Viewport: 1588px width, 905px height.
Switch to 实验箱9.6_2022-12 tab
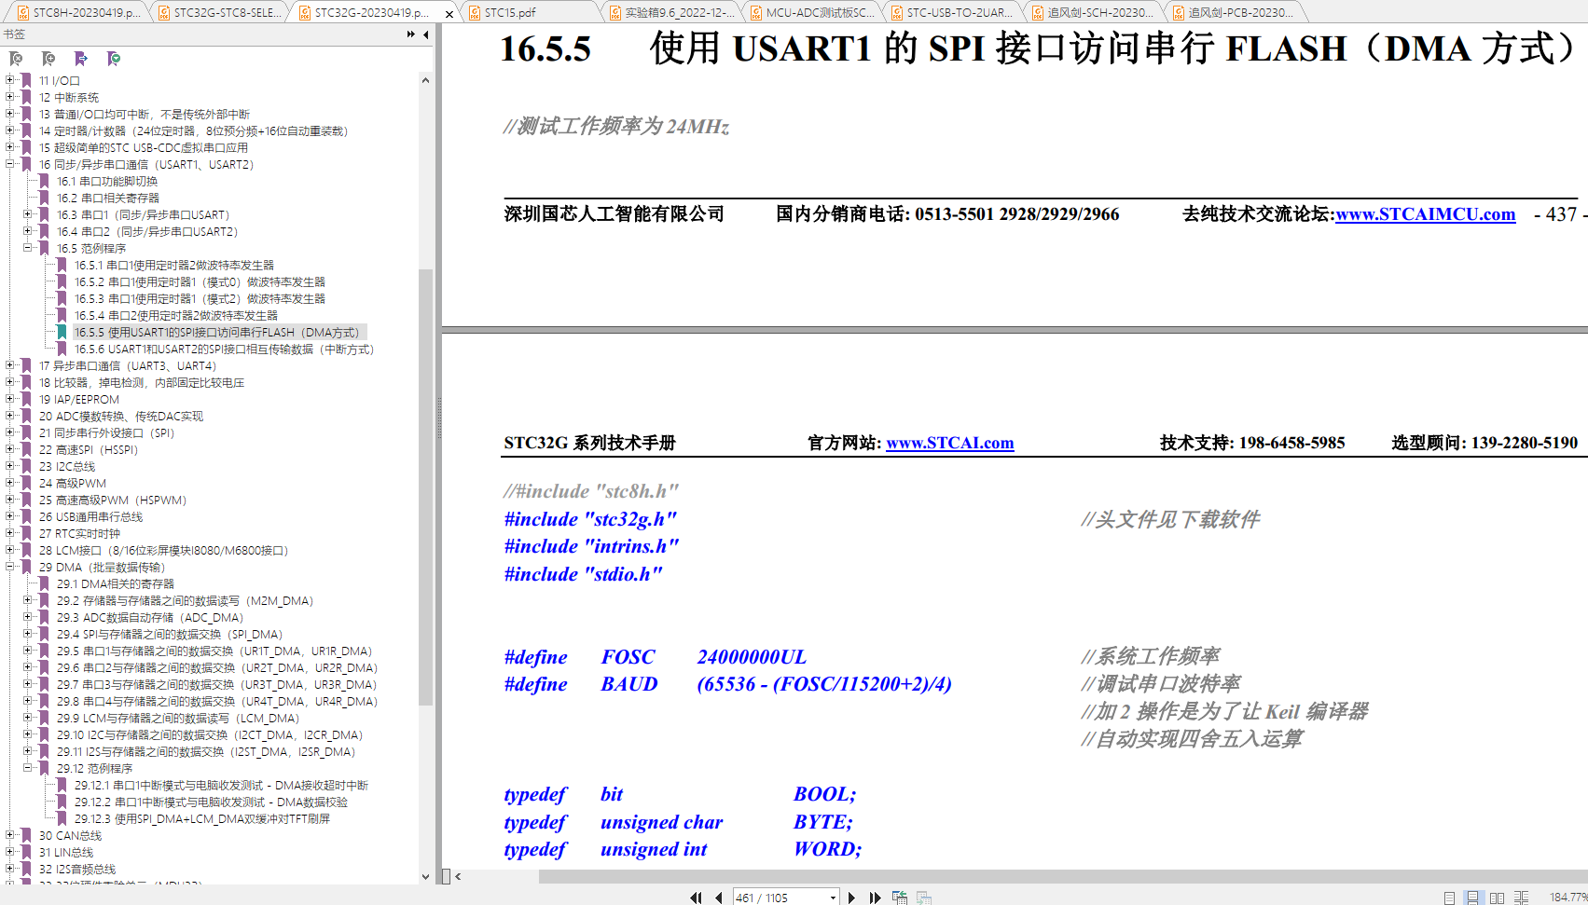click(x=670, y=12)
